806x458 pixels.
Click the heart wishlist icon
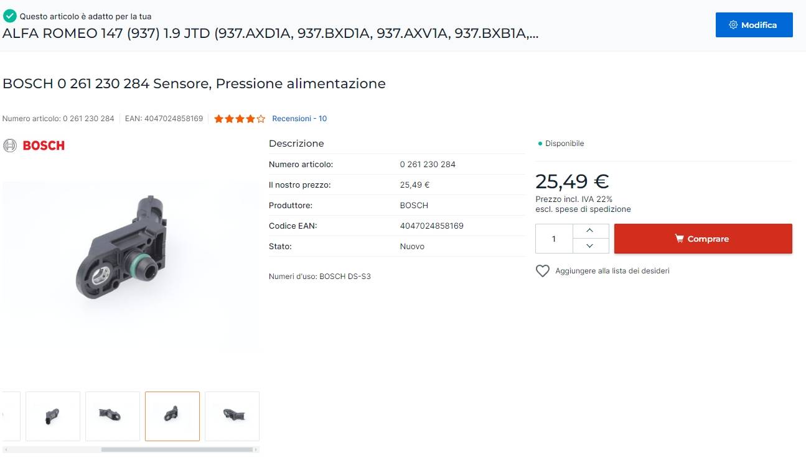click(543, 271)
